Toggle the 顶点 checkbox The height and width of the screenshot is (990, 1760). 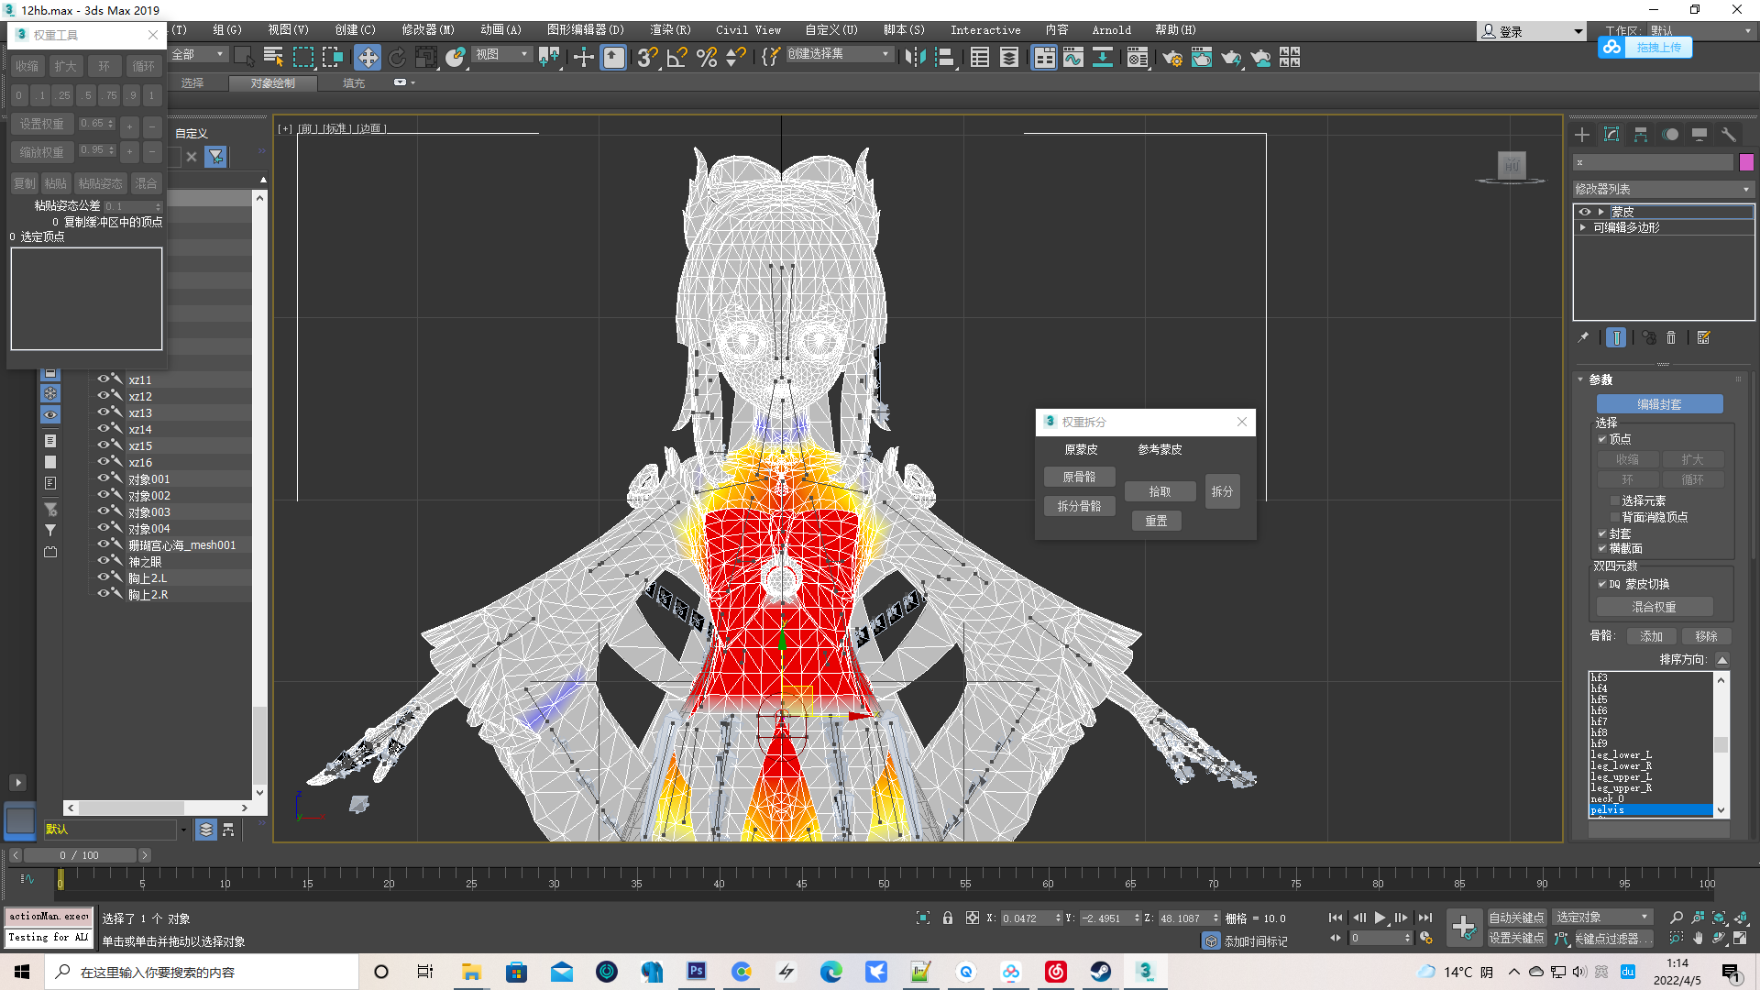pyautogui.click(x=1602, y=439)
